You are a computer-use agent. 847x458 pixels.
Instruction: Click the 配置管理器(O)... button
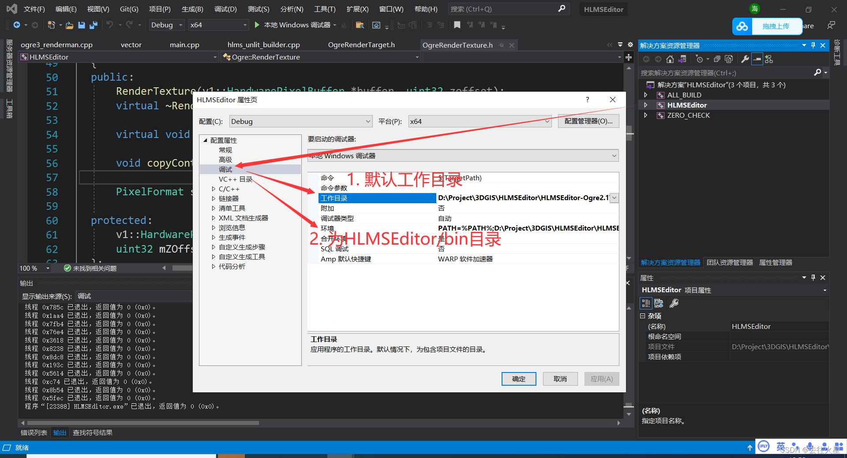[588, 121]
